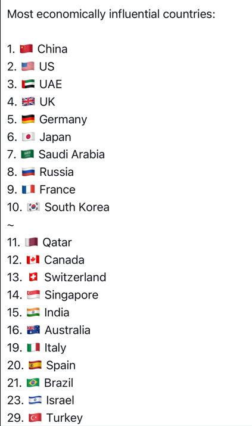The height and width of the screenshot is (426, 252).
Task: Click the word 'Russia' in list
Action: (57, 172)
